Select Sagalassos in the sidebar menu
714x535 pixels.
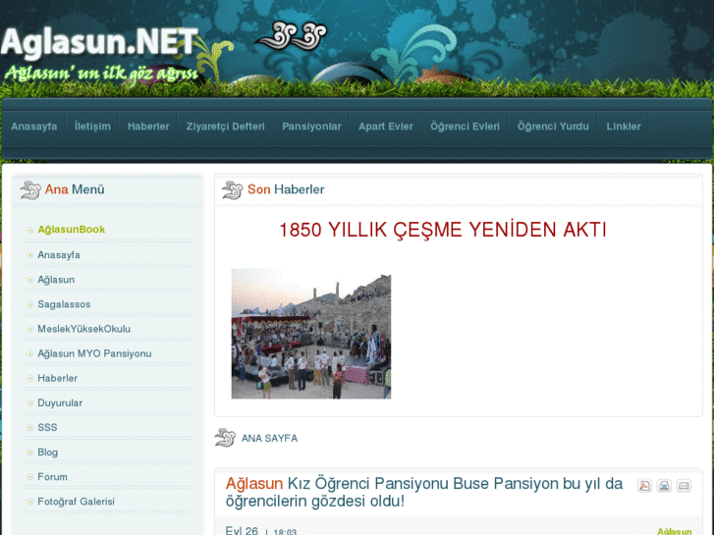point(64,304)
